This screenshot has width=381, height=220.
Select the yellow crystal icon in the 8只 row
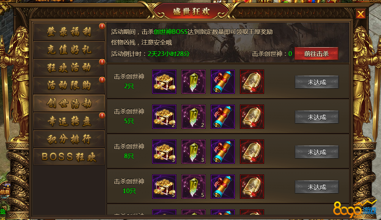point(194,152)
